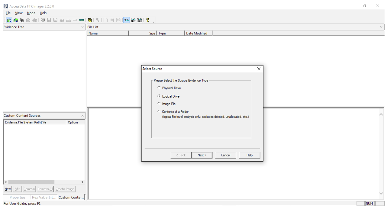Open the View menu

point(19,13)
